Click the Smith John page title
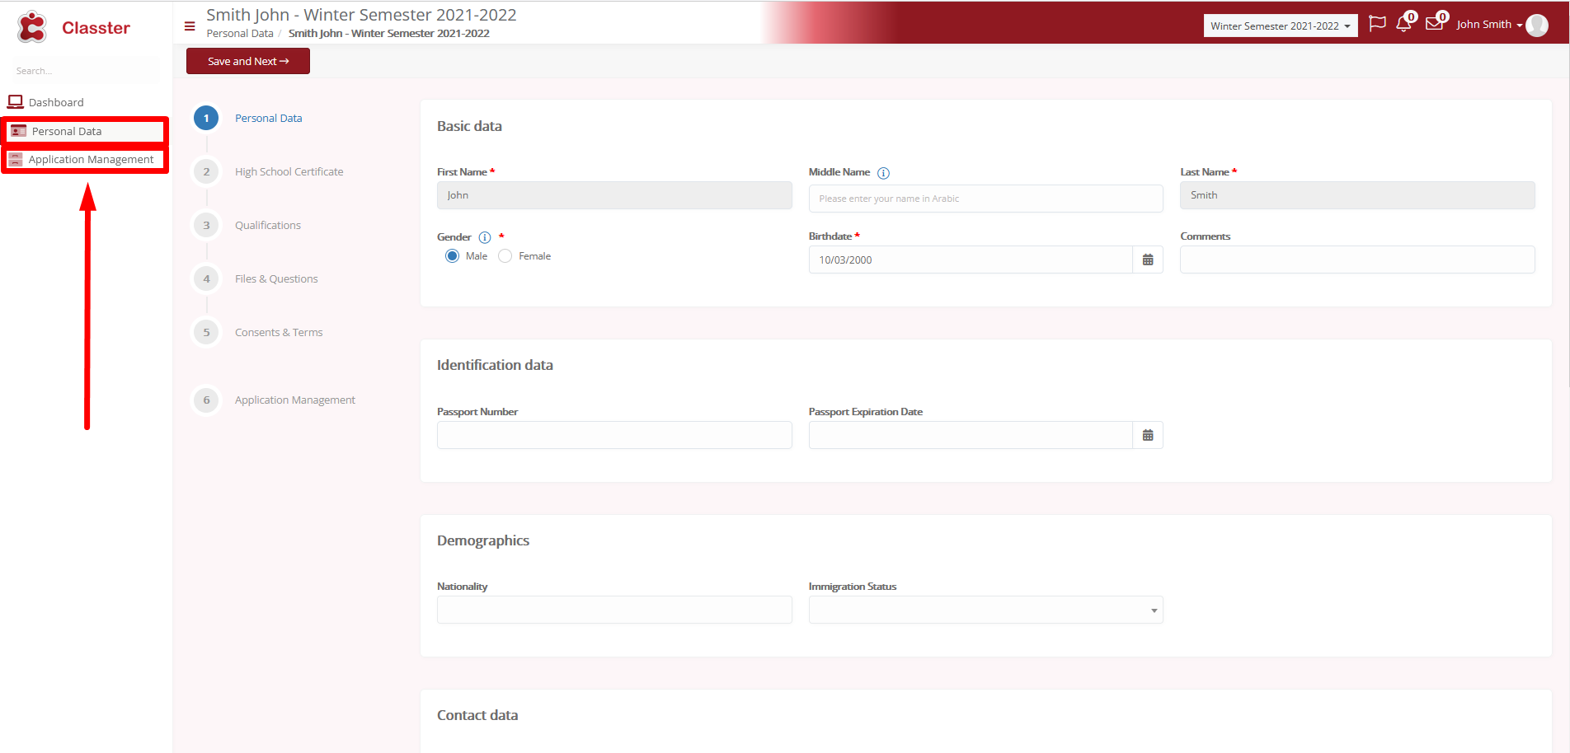 [x=361, y=15]
